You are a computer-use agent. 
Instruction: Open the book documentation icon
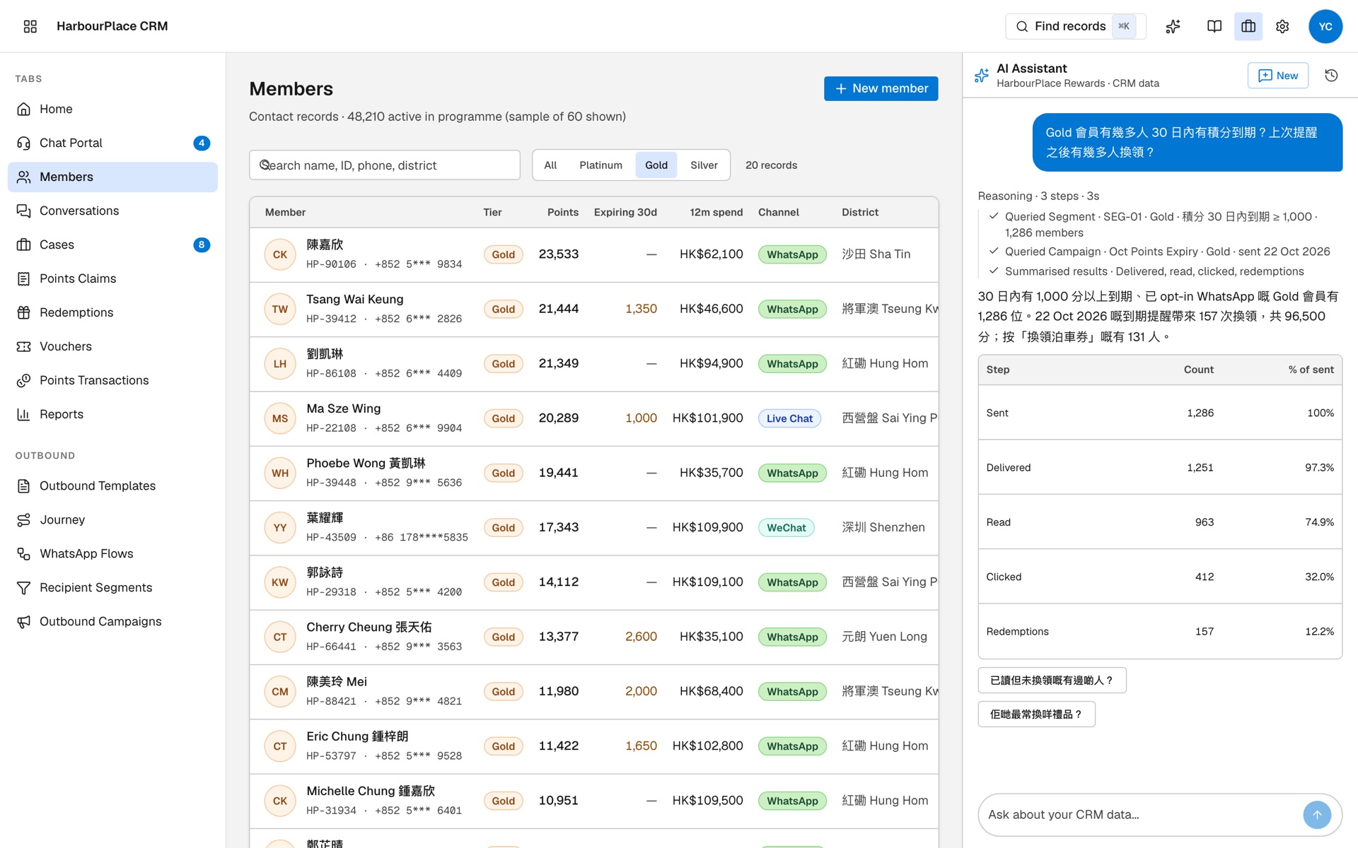(1214, 26)
